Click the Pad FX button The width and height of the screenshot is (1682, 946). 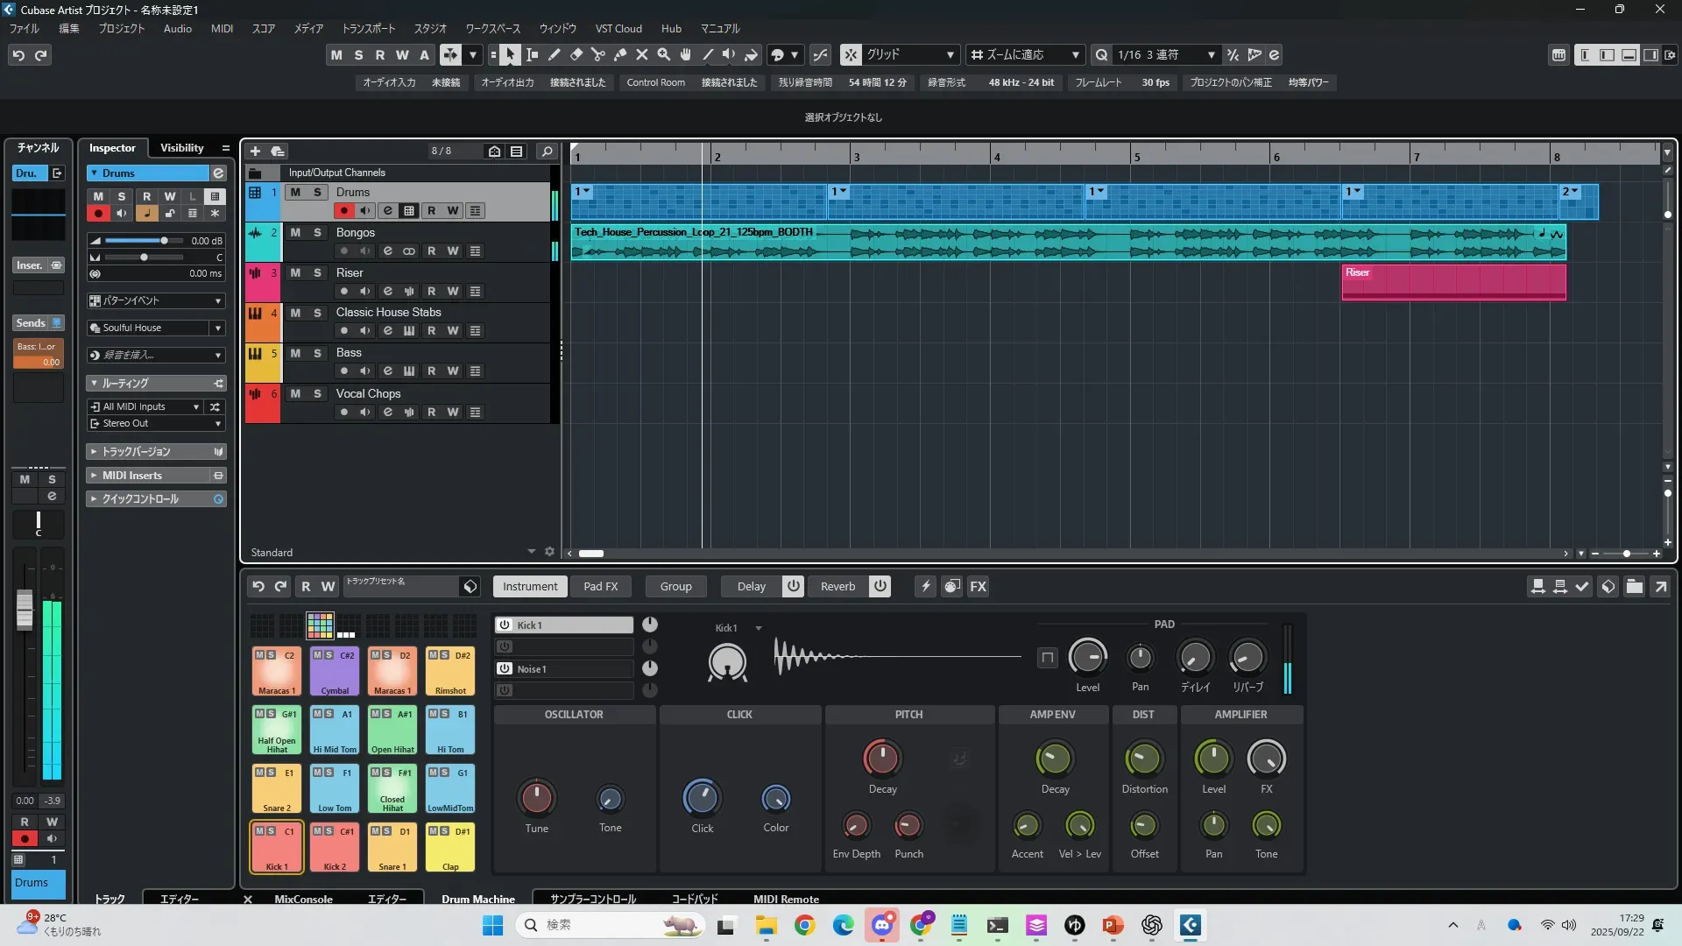point(600,587)
